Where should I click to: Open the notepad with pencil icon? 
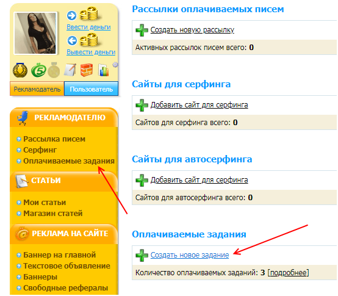tap(70, 70)
